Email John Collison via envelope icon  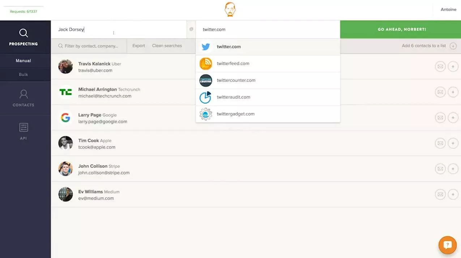440,169
